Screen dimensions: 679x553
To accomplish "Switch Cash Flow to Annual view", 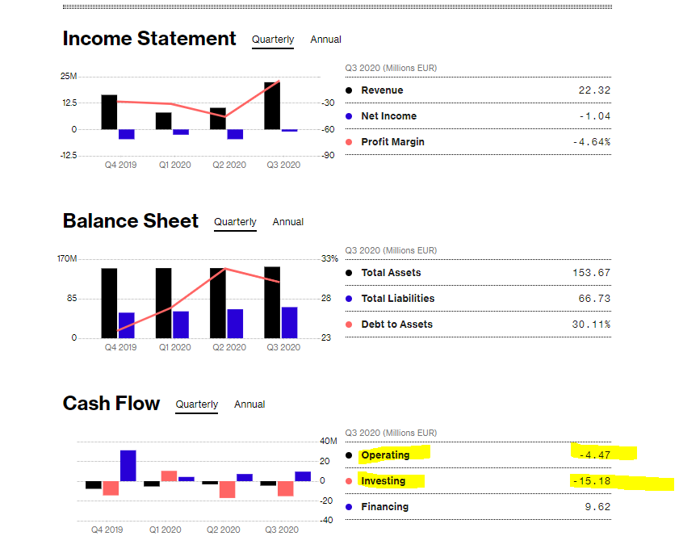I will pos(249,404).
